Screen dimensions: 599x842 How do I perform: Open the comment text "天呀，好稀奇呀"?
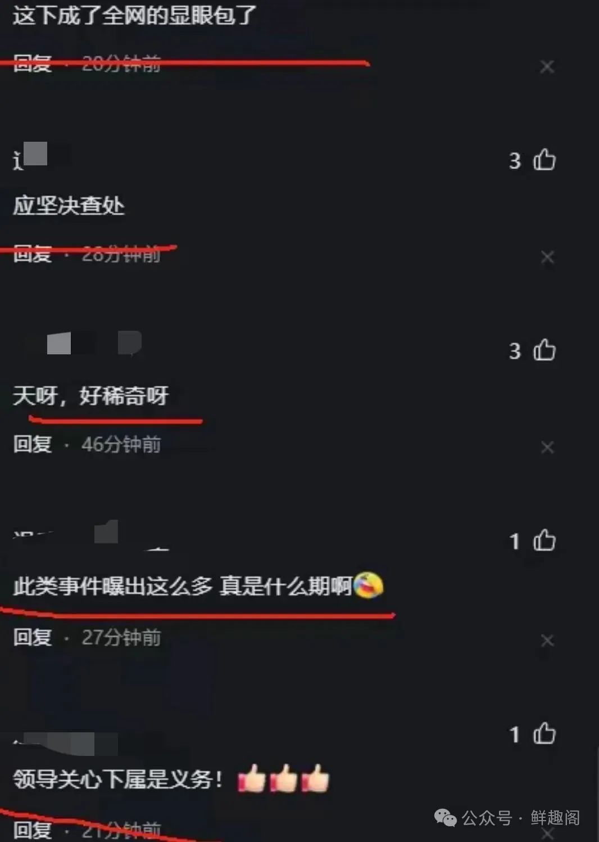click(90, 396)
